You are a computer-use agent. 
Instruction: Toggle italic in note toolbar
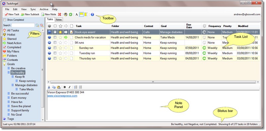[69, 87]
